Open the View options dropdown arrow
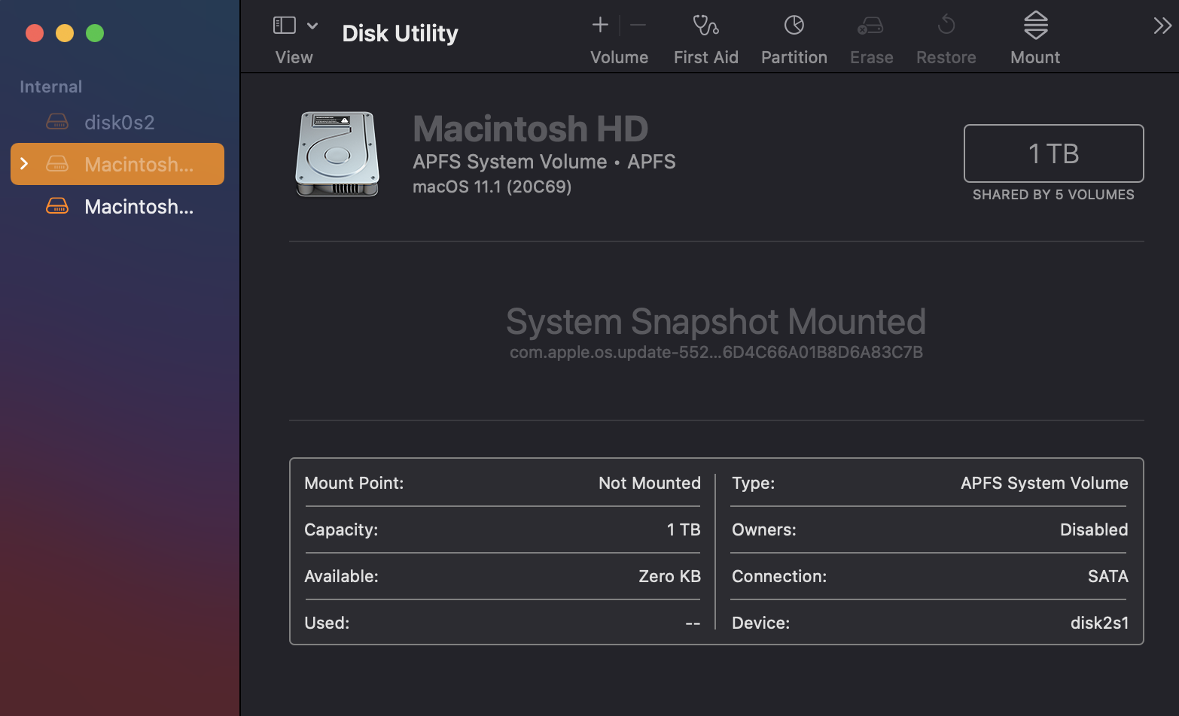The height and width of the screenshot is (716, 1179). (x=312, y=26)
